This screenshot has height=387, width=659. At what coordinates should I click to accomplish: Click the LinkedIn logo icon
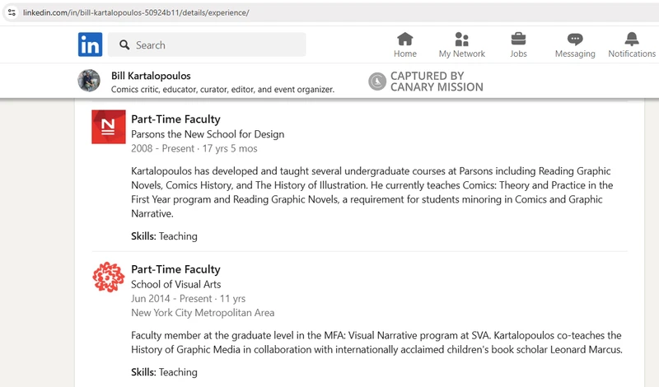pyautogui.click(x=90, y=44)
